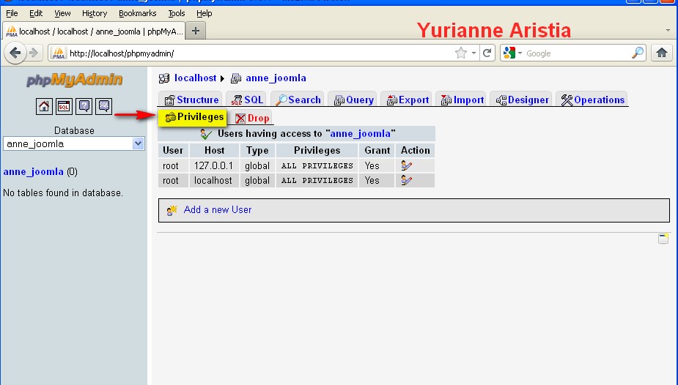This screenshot has height=385, width=678.
Task: Open a new browser tab with plus
Action: point(196,31)
